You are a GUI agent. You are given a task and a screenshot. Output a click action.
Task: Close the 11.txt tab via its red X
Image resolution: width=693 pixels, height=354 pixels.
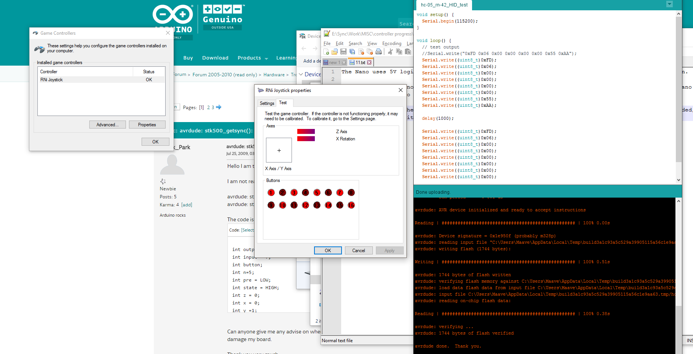point(369,62)
